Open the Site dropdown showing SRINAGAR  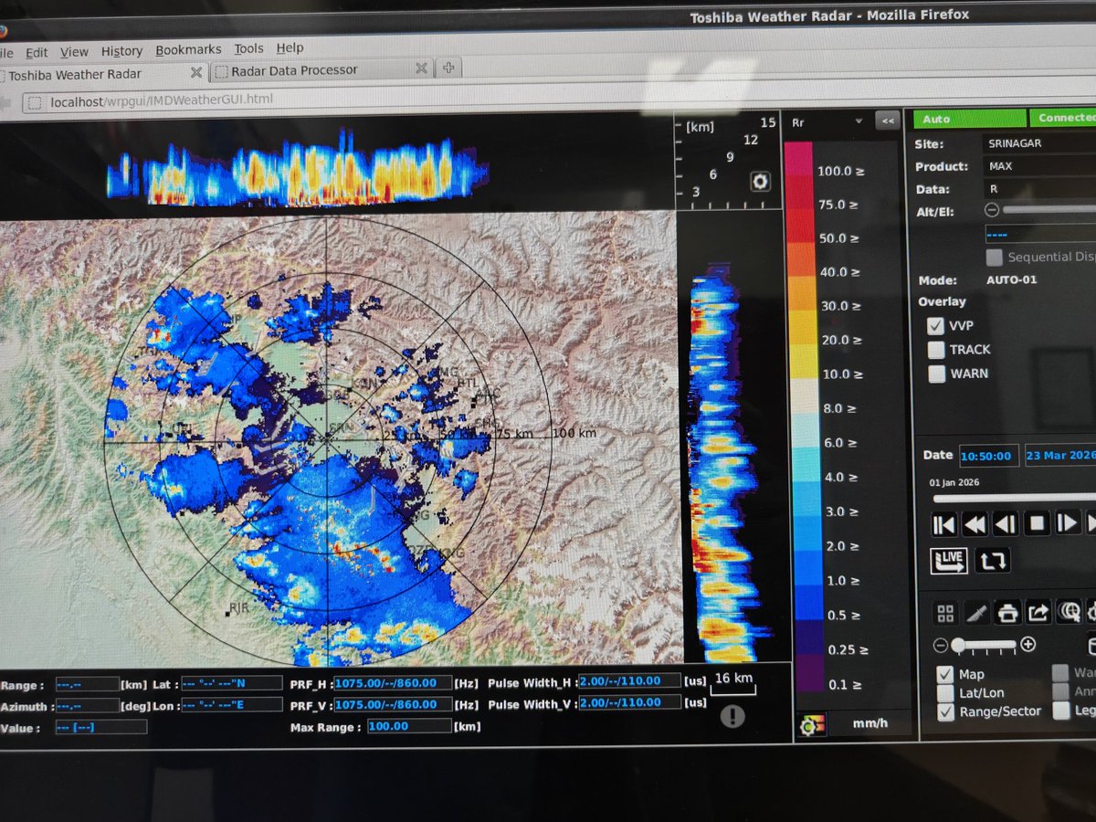coord(1038,143)
